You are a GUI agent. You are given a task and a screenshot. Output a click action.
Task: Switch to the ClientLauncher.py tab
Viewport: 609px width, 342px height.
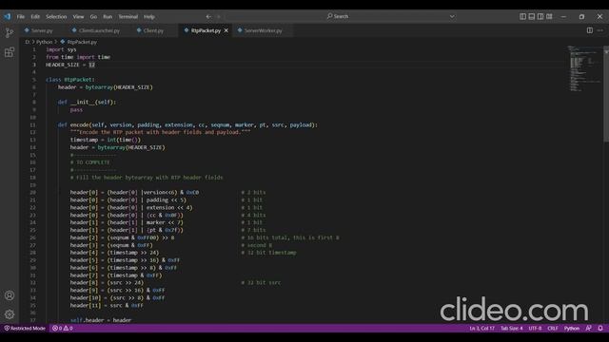pyautogui.click(x=99, y=30)
